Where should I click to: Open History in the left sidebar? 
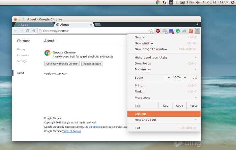tap(21, 49)
